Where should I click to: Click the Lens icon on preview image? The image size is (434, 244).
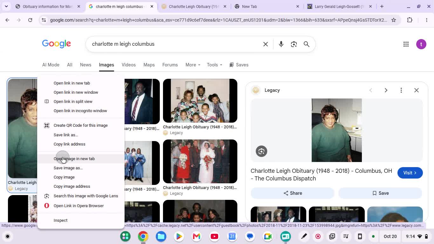[x=261, y=151]
